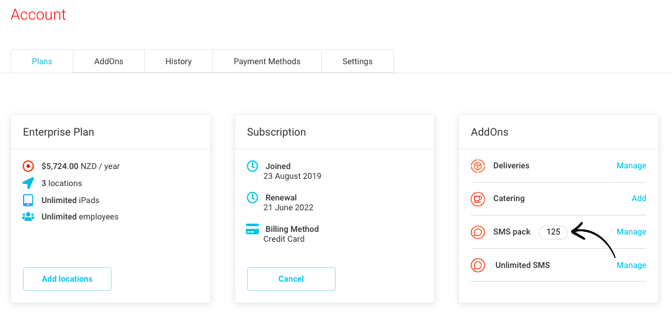The width and height of the screenshot is (672, 319).
Task: Click the Subscription card title
Action: [277, 132]
